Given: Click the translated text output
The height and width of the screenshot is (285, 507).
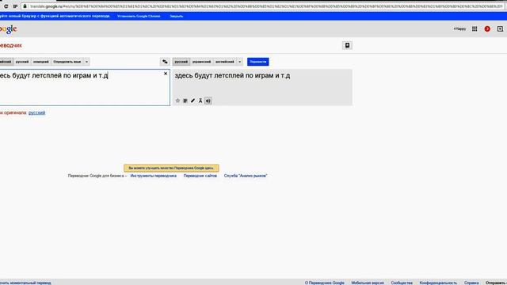Looking at the screenshot, I should point(232,76).
